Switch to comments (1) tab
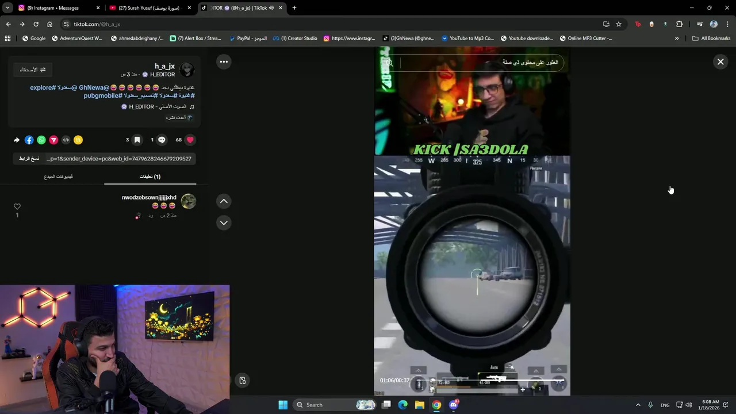Screen dimensions: 736x414 click(x=150, y=177)
